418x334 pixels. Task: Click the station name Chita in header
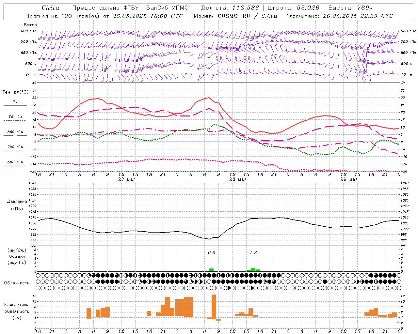51,8
